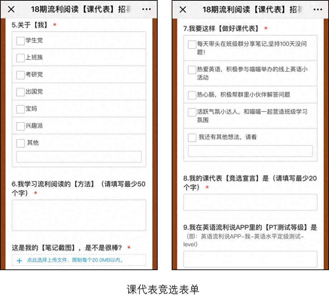
Task: Click the 点此选择上传文件 upload link
Action: tap(75, 260)
